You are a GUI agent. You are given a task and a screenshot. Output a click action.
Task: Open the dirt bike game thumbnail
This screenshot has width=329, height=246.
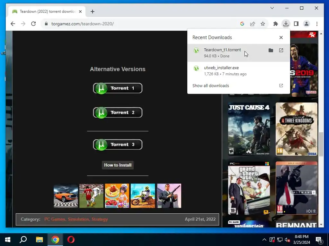pos(143,196)
